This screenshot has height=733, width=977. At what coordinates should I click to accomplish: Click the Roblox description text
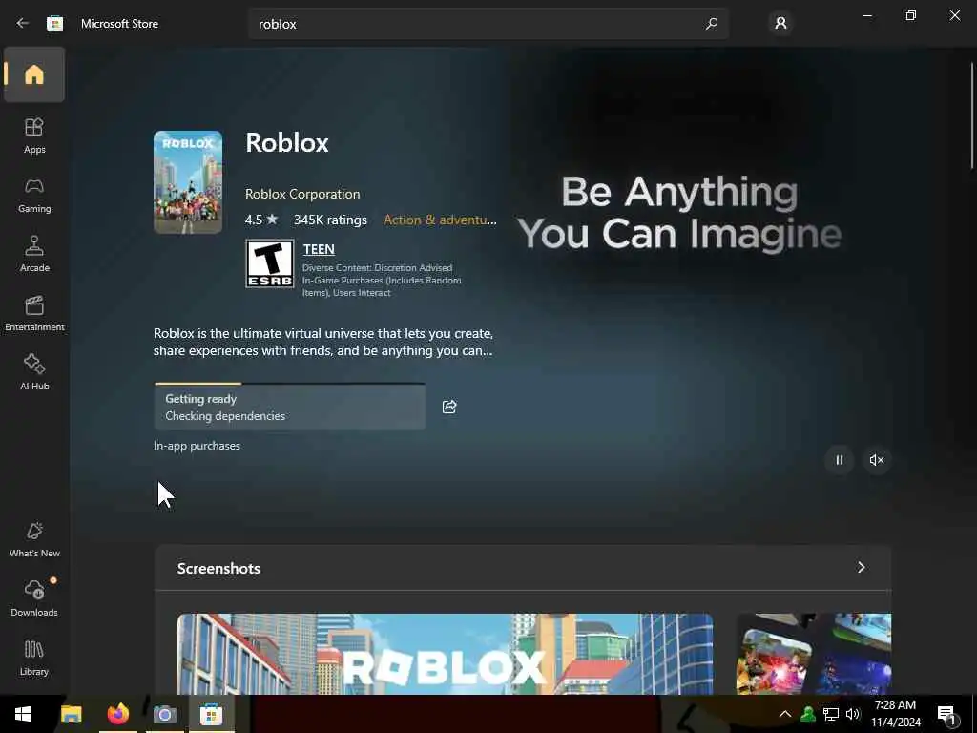click(x=323, y=343)
